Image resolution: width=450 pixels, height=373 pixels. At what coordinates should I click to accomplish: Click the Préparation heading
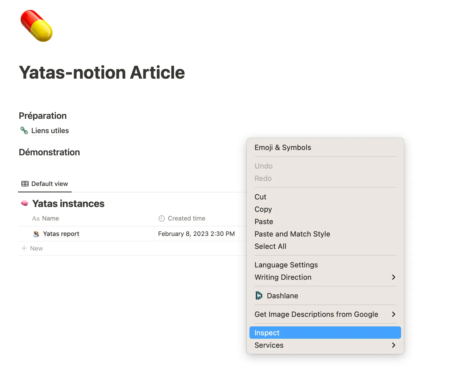[x=43, y=116]
